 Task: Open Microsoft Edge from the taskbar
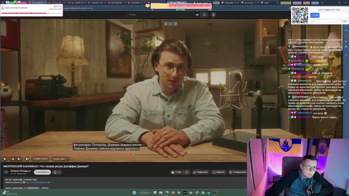tap(167, 193)
